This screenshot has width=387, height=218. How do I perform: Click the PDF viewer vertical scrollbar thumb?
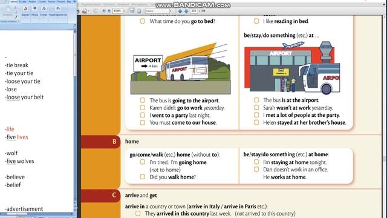384,159
